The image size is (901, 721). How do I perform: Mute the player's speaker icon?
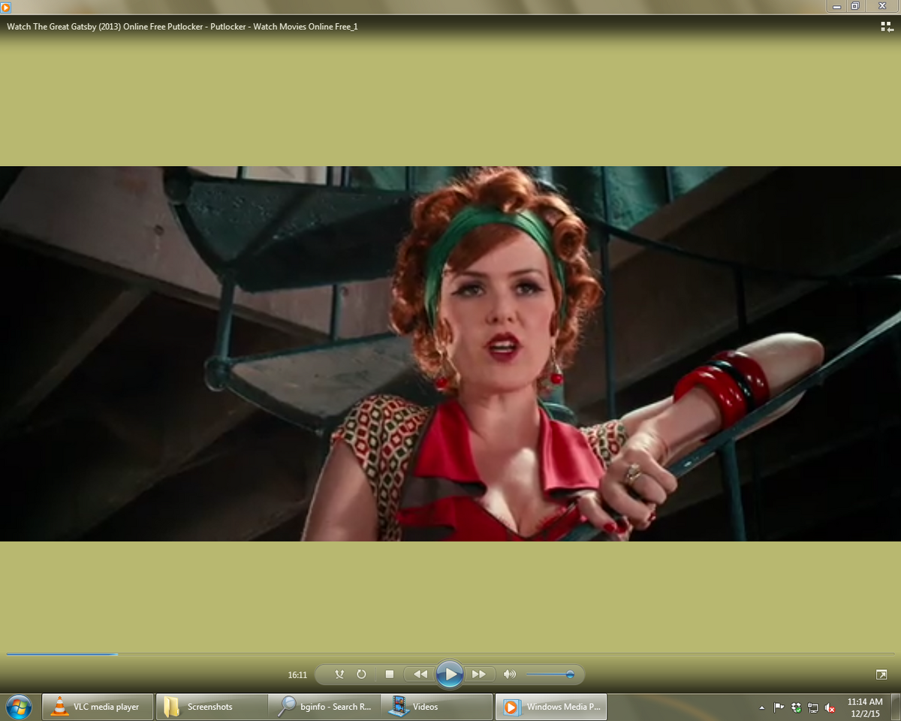click(x=510, y=674)
